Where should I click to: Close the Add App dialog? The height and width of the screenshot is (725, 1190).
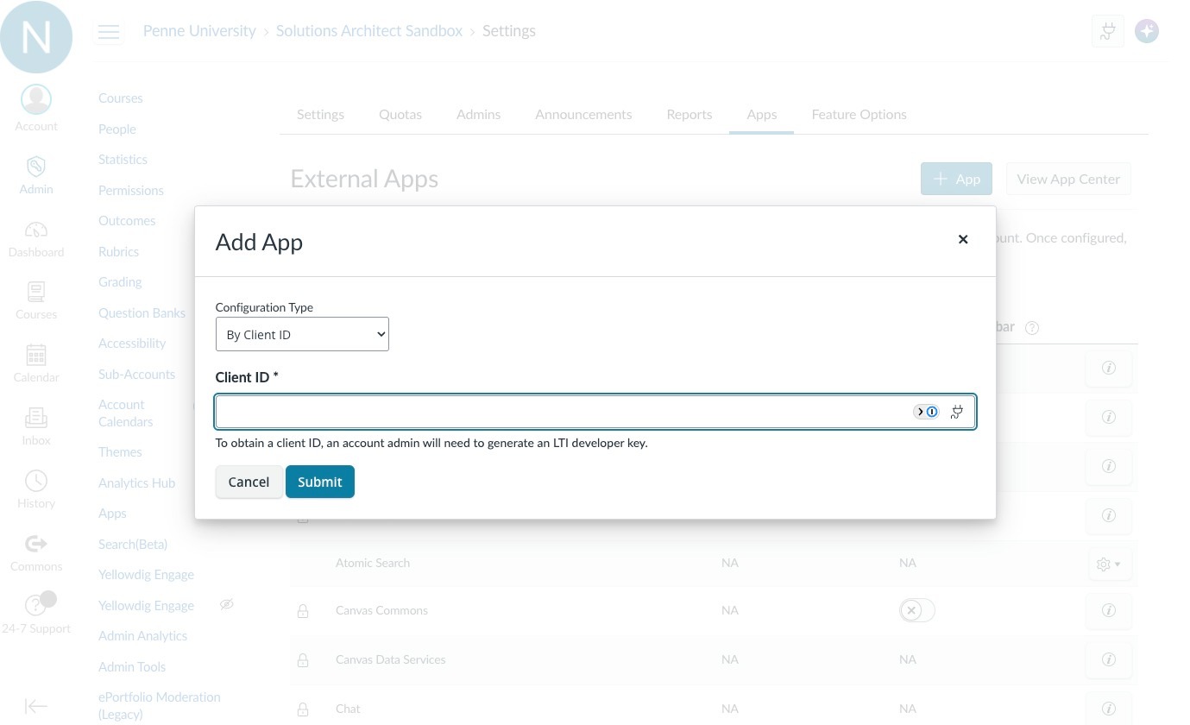click(963, 239)
